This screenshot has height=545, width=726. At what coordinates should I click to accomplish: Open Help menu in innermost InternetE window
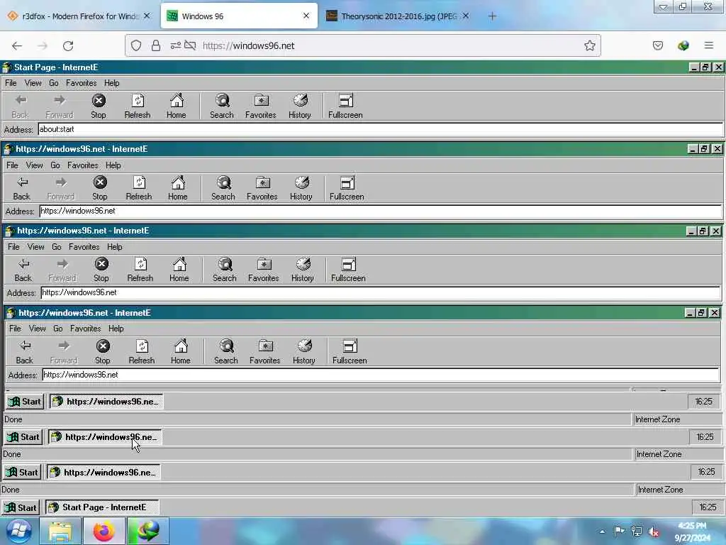(116, 329)
